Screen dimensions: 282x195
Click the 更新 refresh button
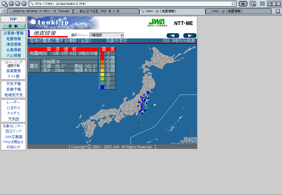(14, 26)
